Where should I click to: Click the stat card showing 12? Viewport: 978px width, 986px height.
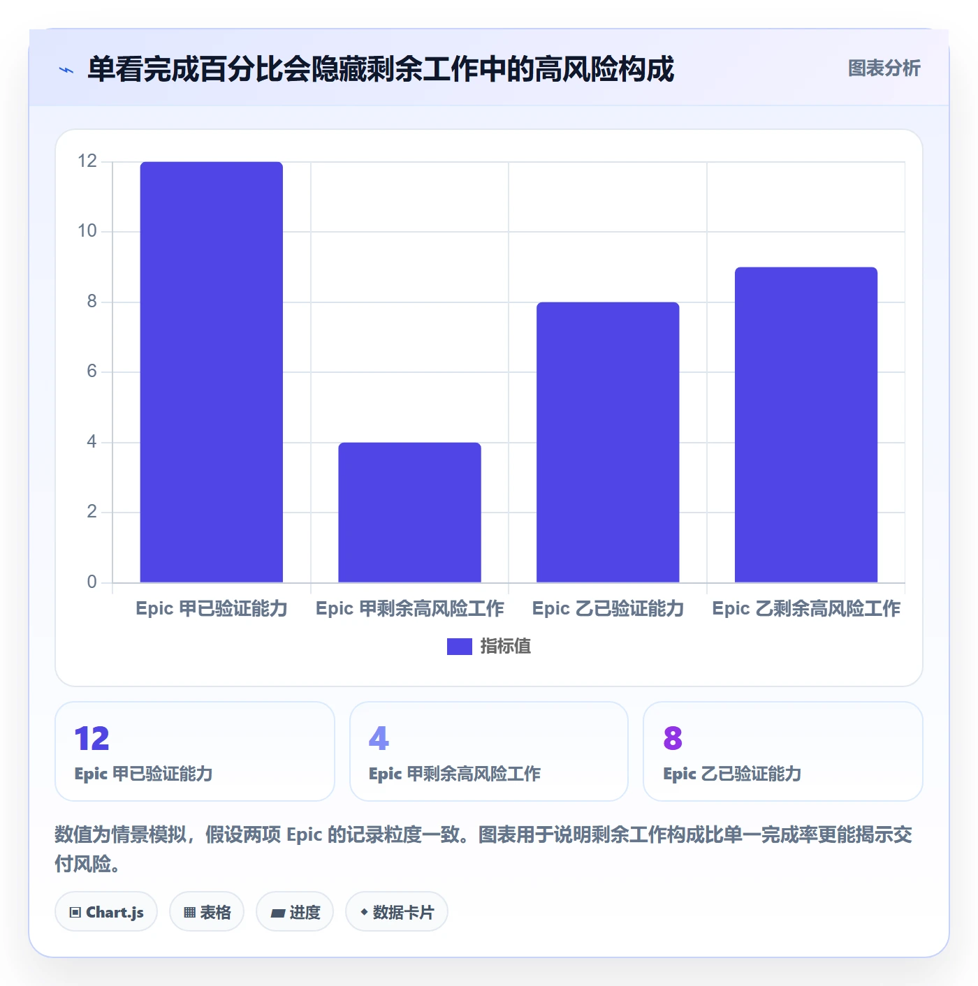click(195, 751)
